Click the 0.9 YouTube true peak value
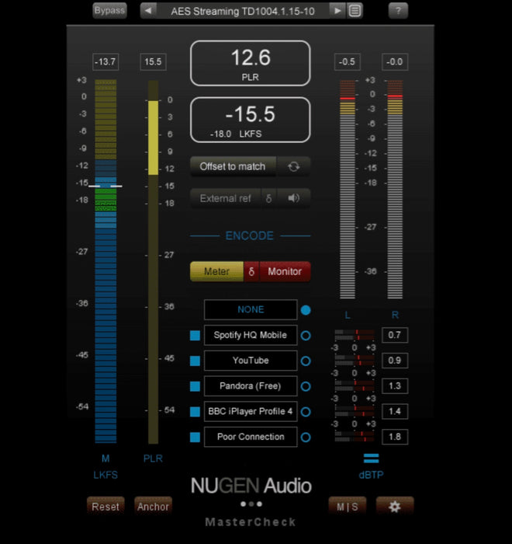512x544 pixels. (x=395, y=361)
